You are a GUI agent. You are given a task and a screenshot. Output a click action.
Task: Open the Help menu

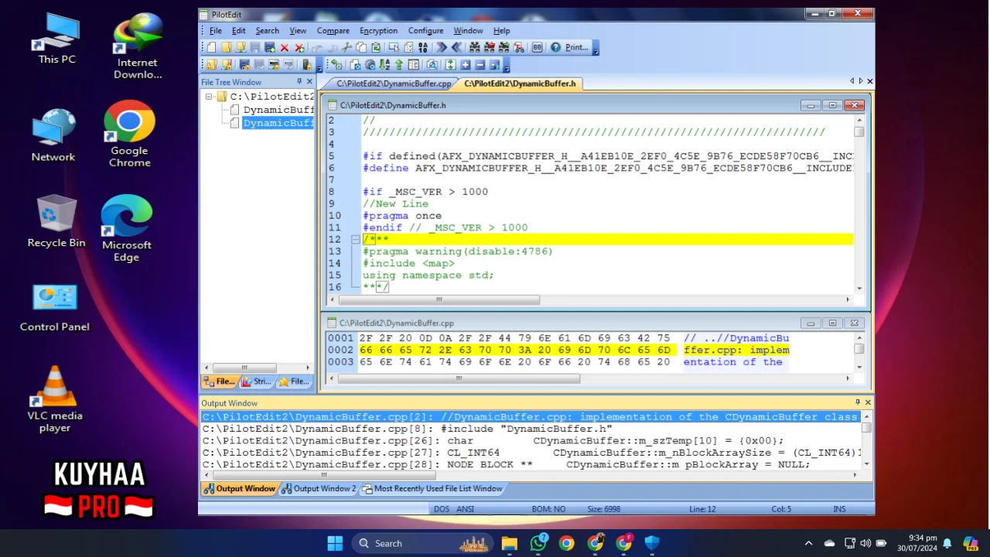click(501, 30)
